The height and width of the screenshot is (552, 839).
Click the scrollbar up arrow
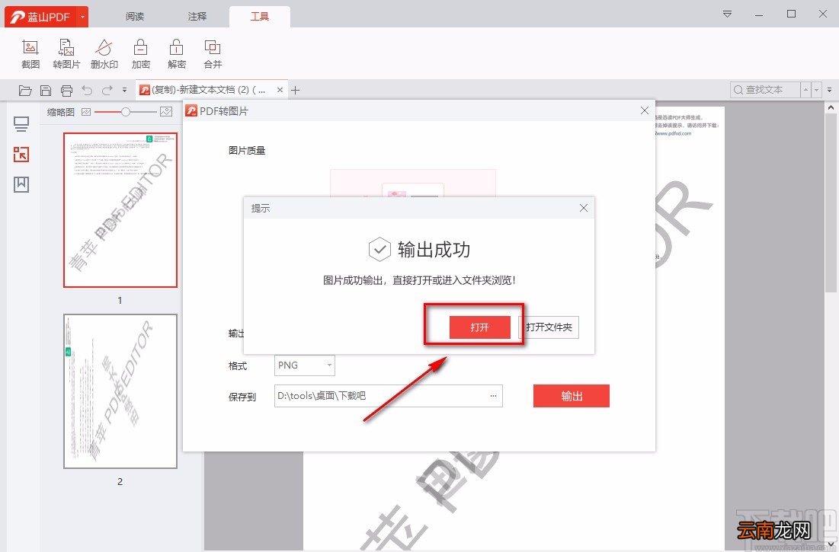pyautogui.click(x=831, y=107)
